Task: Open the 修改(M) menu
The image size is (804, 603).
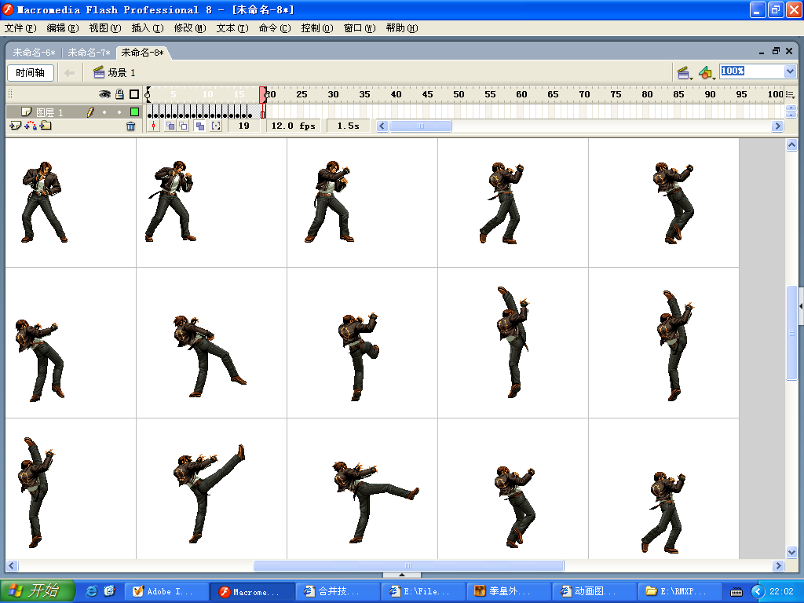Action: 190,28
